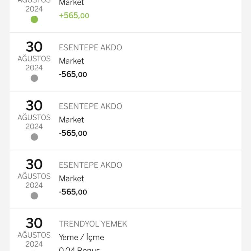Open the first ESENTEPE AKDO merchant title
The image size is (251, 251).
coord(90,47)
